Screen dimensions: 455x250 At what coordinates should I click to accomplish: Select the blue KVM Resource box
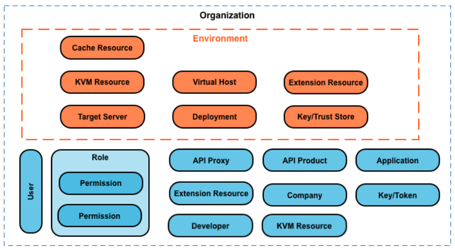304,226
